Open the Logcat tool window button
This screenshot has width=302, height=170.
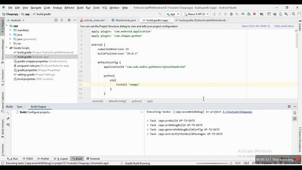tap(61, 159)
